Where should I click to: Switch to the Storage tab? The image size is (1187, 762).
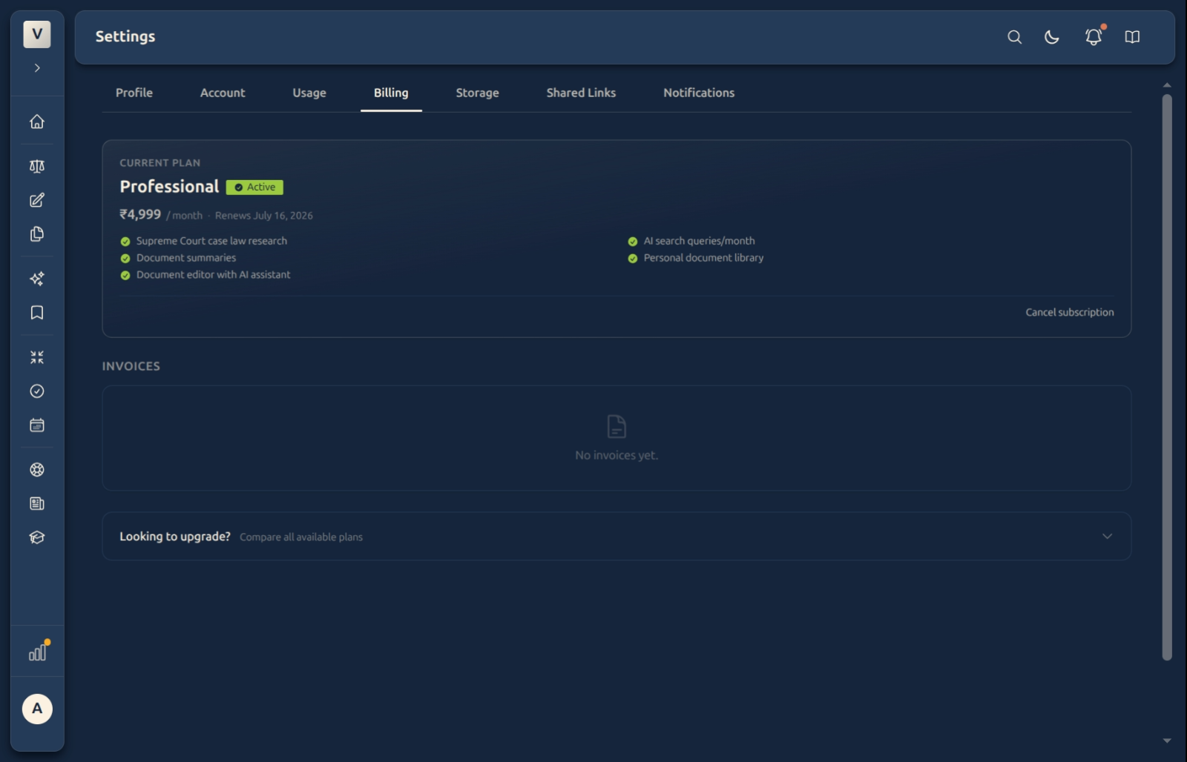point(477,93)
